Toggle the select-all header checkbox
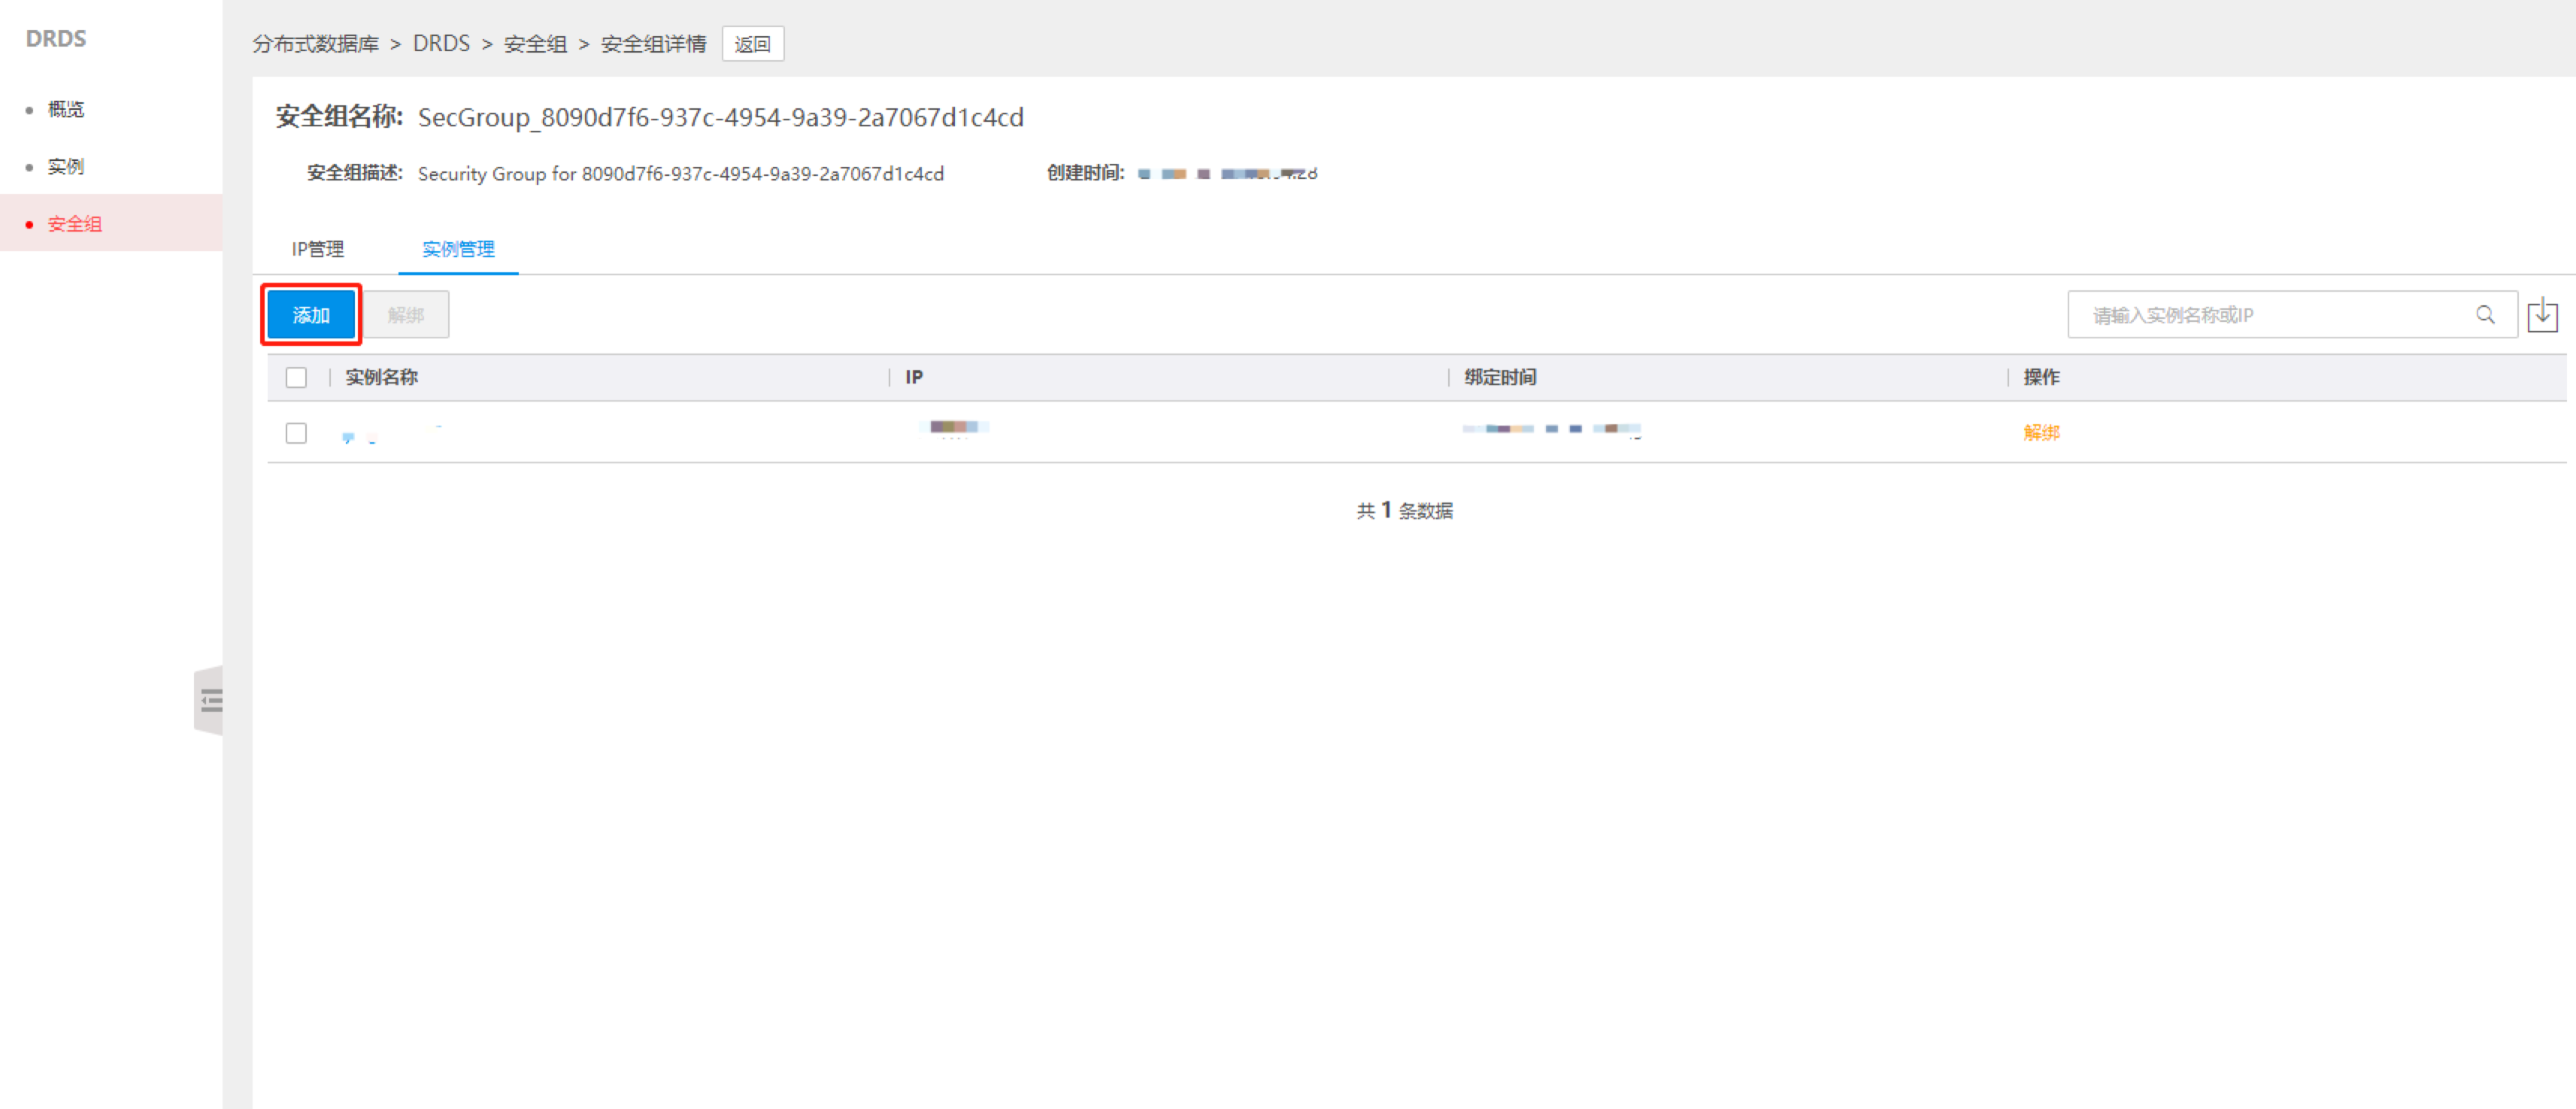 click(296, 377)
